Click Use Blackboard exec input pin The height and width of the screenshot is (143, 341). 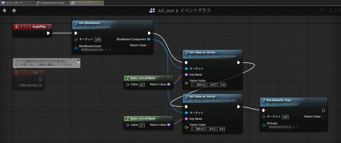click(x=76, y=33)
